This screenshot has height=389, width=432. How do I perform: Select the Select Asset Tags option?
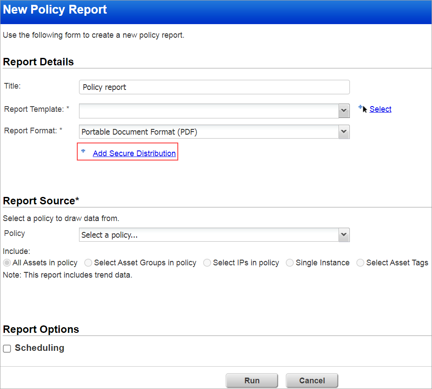coord(360,263)
